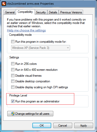Switch to the General tab

(10, 12)
